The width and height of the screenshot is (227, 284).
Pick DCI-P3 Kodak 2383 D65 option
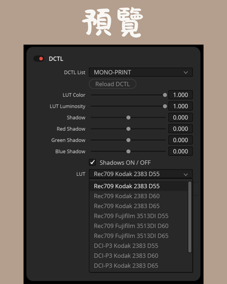click(138, 266)
